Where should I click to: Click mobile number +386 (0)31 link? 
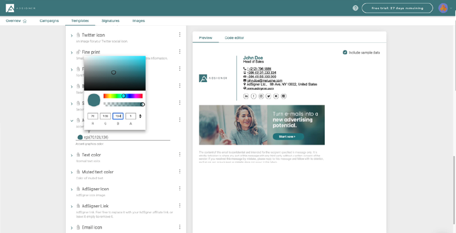(x=262, y=73)
